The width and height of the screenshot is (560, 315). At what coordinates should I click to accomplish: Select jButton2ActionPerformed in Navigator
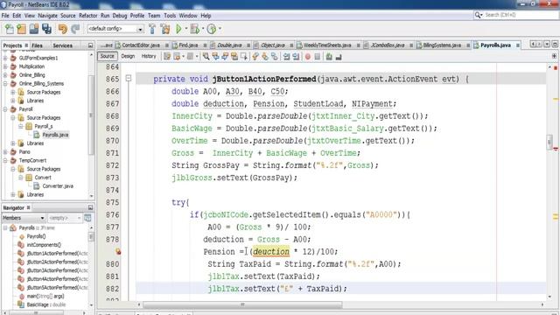(x=56, y=262)
